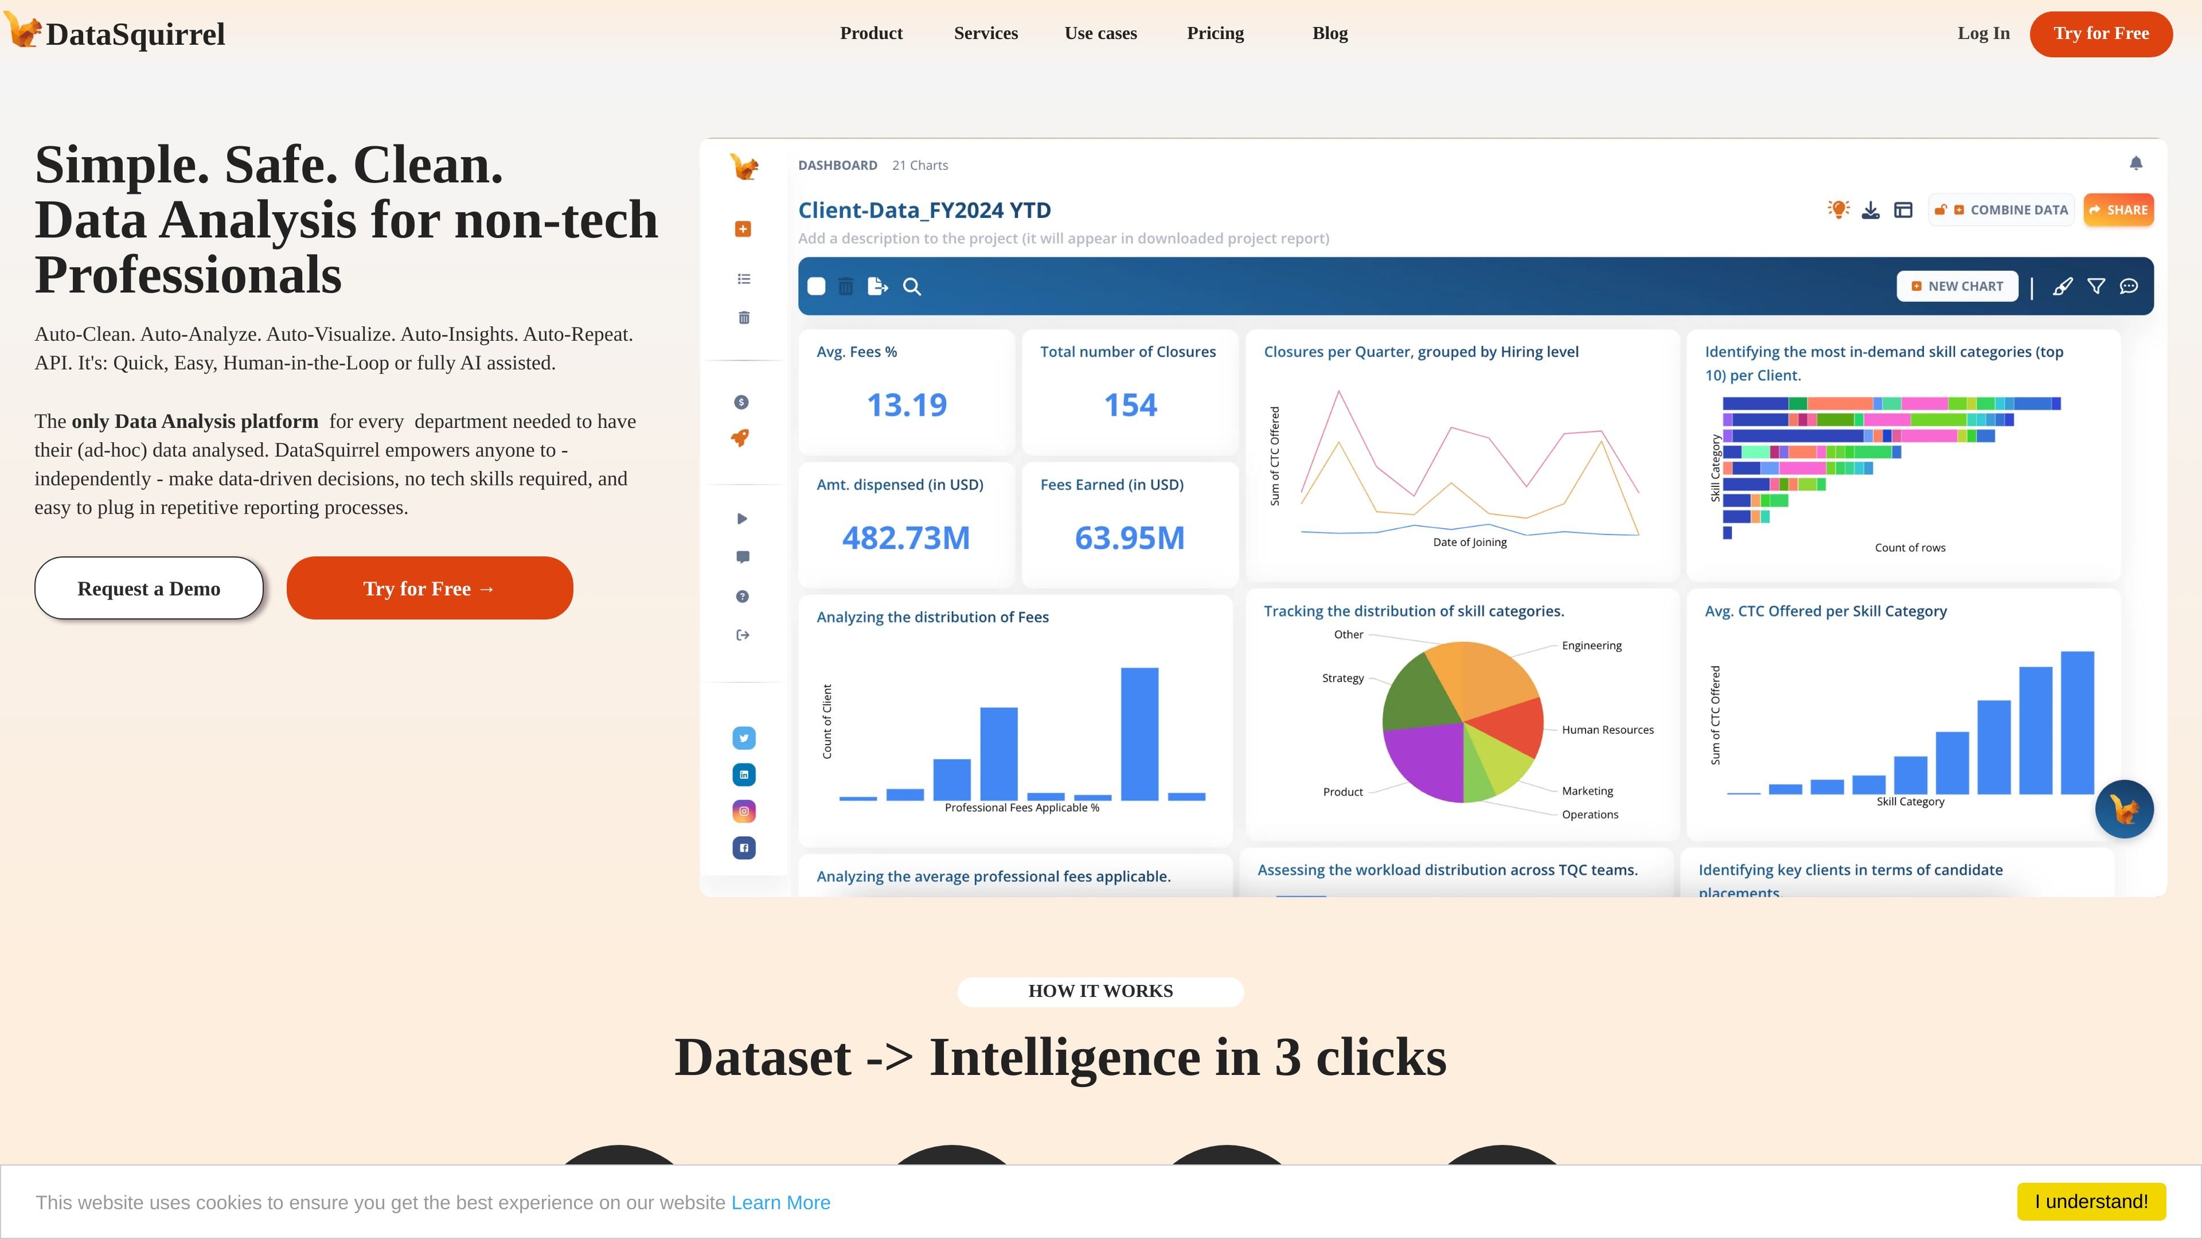Open the Twitter social icon
This screenshot has width=2202, height=1239.
[744, 738]
